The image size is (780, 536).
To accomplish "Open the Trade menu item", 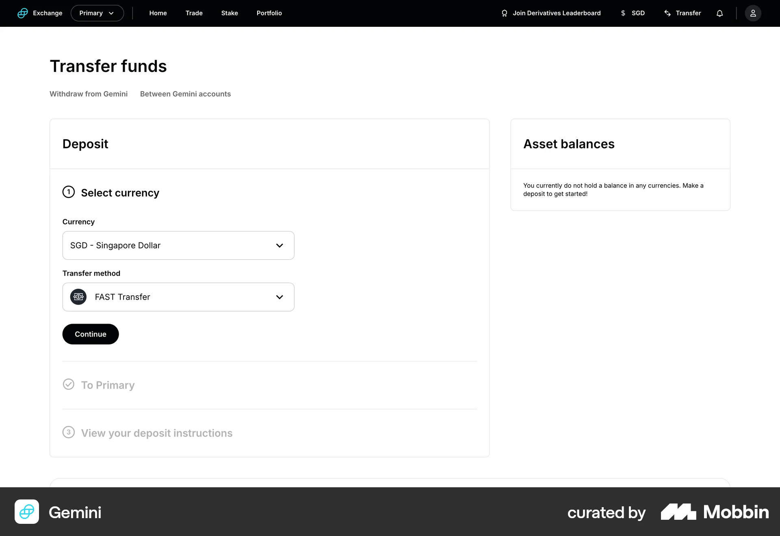I will click(x=194, y=13).
